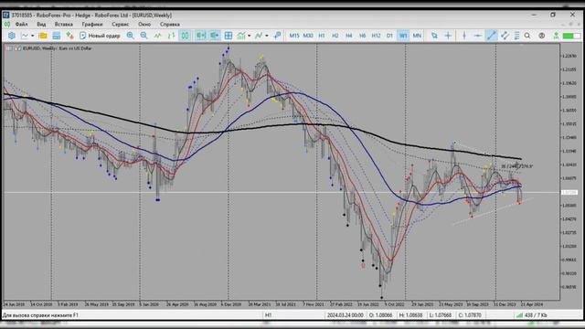Open the Файл menu

[x=21, y=25]
